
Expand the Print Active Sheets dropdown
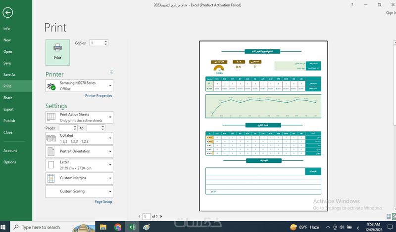pyautogui.click(x=79, y=117)
